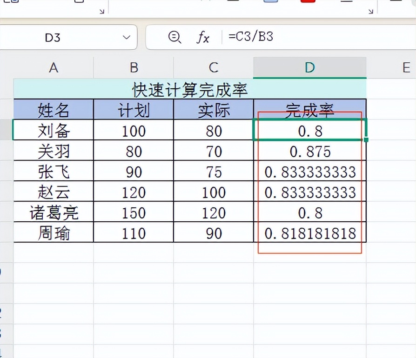Select name cell 关羽
The height and width of the screenshot is (358, 416).
point(54,150)
